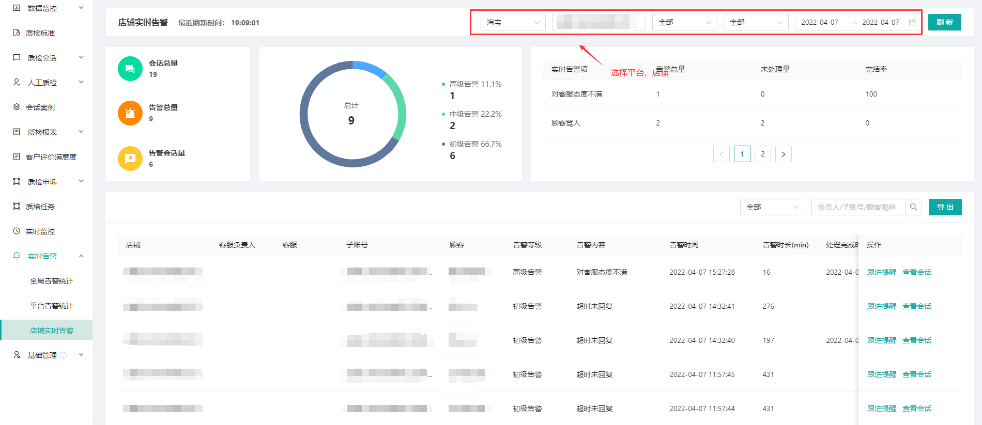The image size is (982, 425).
Task: Expand the 质检报表 submenu chevron
Action: click(x=81, y=132)
